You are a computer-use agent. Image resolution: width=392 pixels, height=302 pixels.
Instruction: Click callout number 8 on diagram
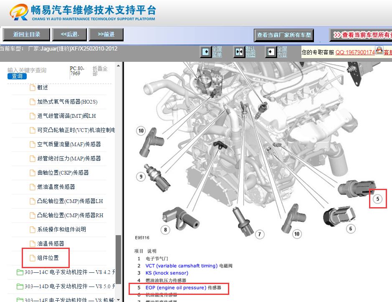165,230
